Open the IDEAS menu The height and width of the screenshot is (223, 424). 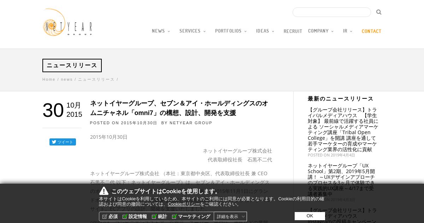coord(263,31)
